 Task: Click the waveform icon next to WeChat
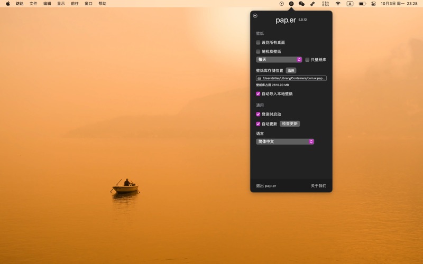[312, 4]
